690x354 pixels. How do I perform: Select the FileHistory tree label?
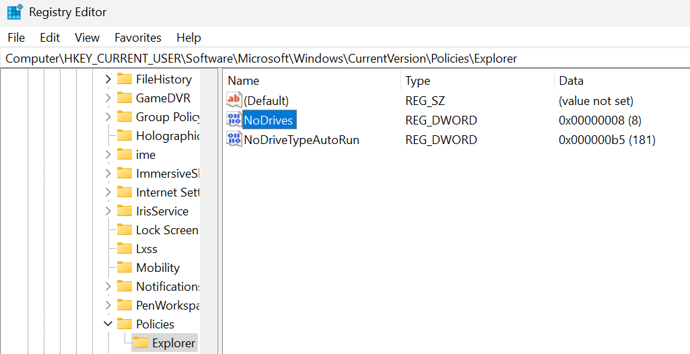(x=164, y=79)
